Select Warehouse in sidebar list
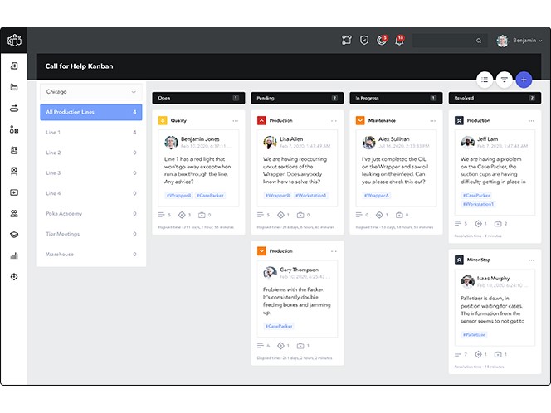Viewport: 551px width, 413px height. (x=91, y=255)
